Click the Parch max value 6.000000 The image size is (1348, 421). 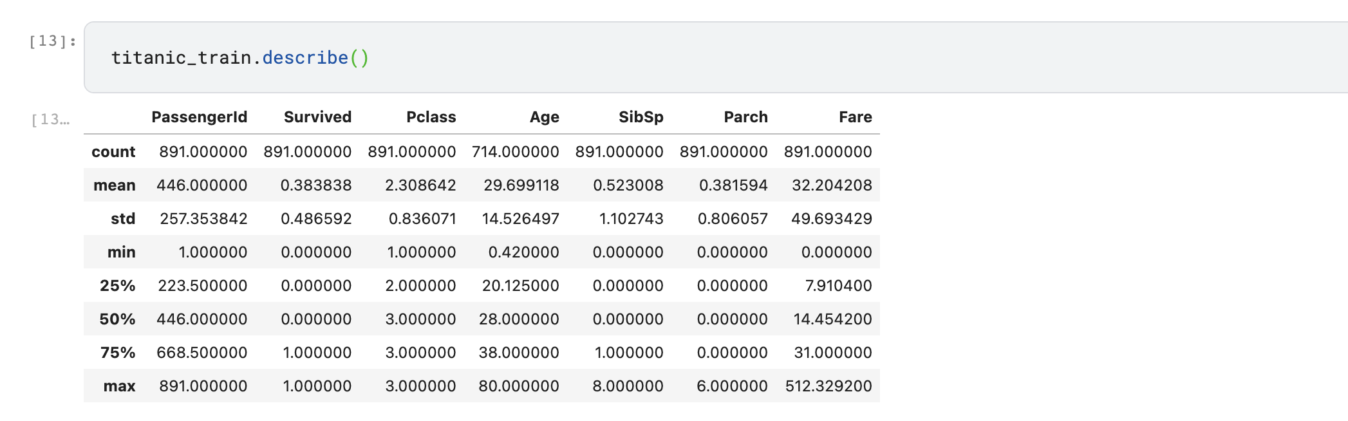733,386
